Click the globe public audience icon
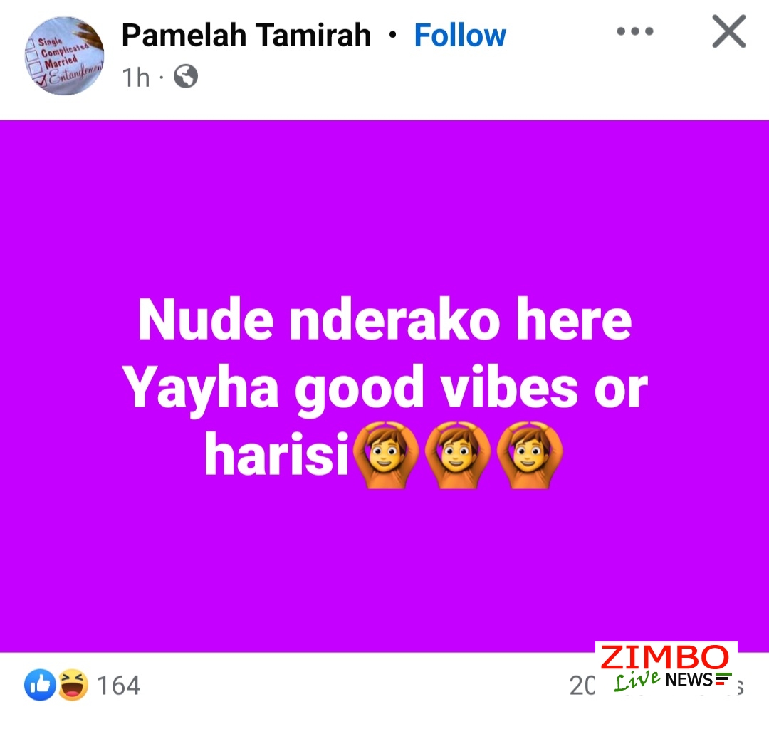The width and height of the screenshot is (769, 729). [186, 76]
